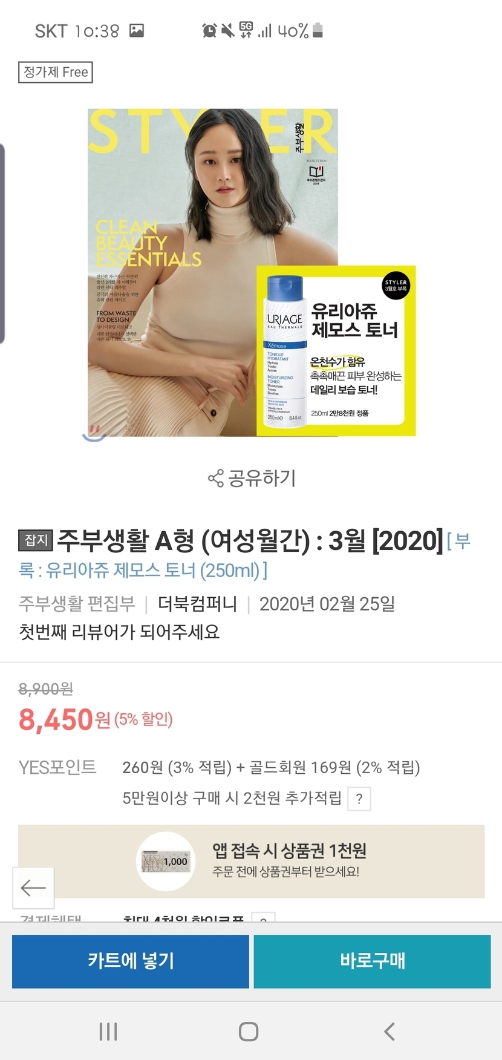Buy now with 바로구매 button
The width and height of the screenshot is (502, 1060).
pyautogui.click(x=372, y=961)
